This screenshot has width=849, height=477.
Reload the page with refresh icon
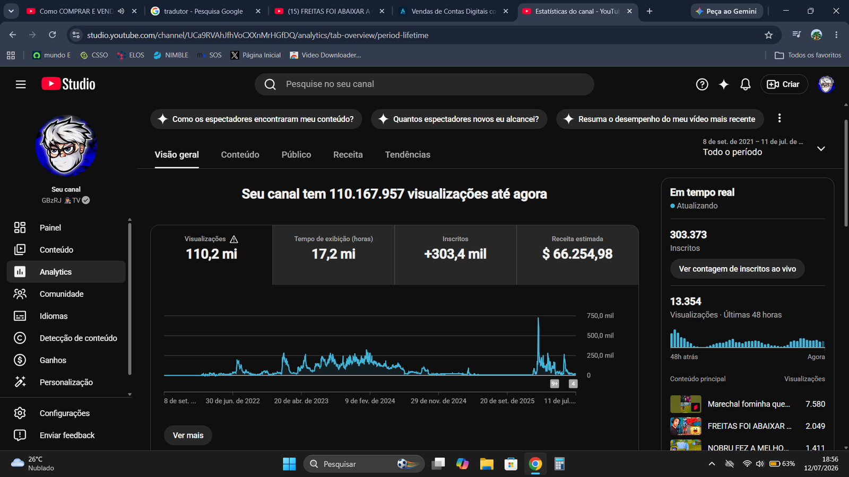pos(53,35)
